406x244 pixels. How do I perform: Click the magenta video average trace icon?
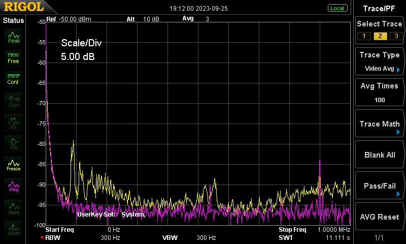pyautogui.click(x=14, y=187)
